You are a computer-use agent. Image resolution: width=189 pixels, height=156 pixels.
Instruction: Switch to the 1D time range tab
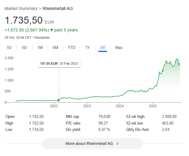pos(9,48)
